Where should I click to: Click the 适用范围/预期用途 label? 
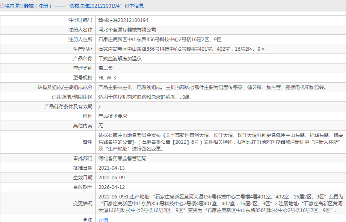click(72, 97)
